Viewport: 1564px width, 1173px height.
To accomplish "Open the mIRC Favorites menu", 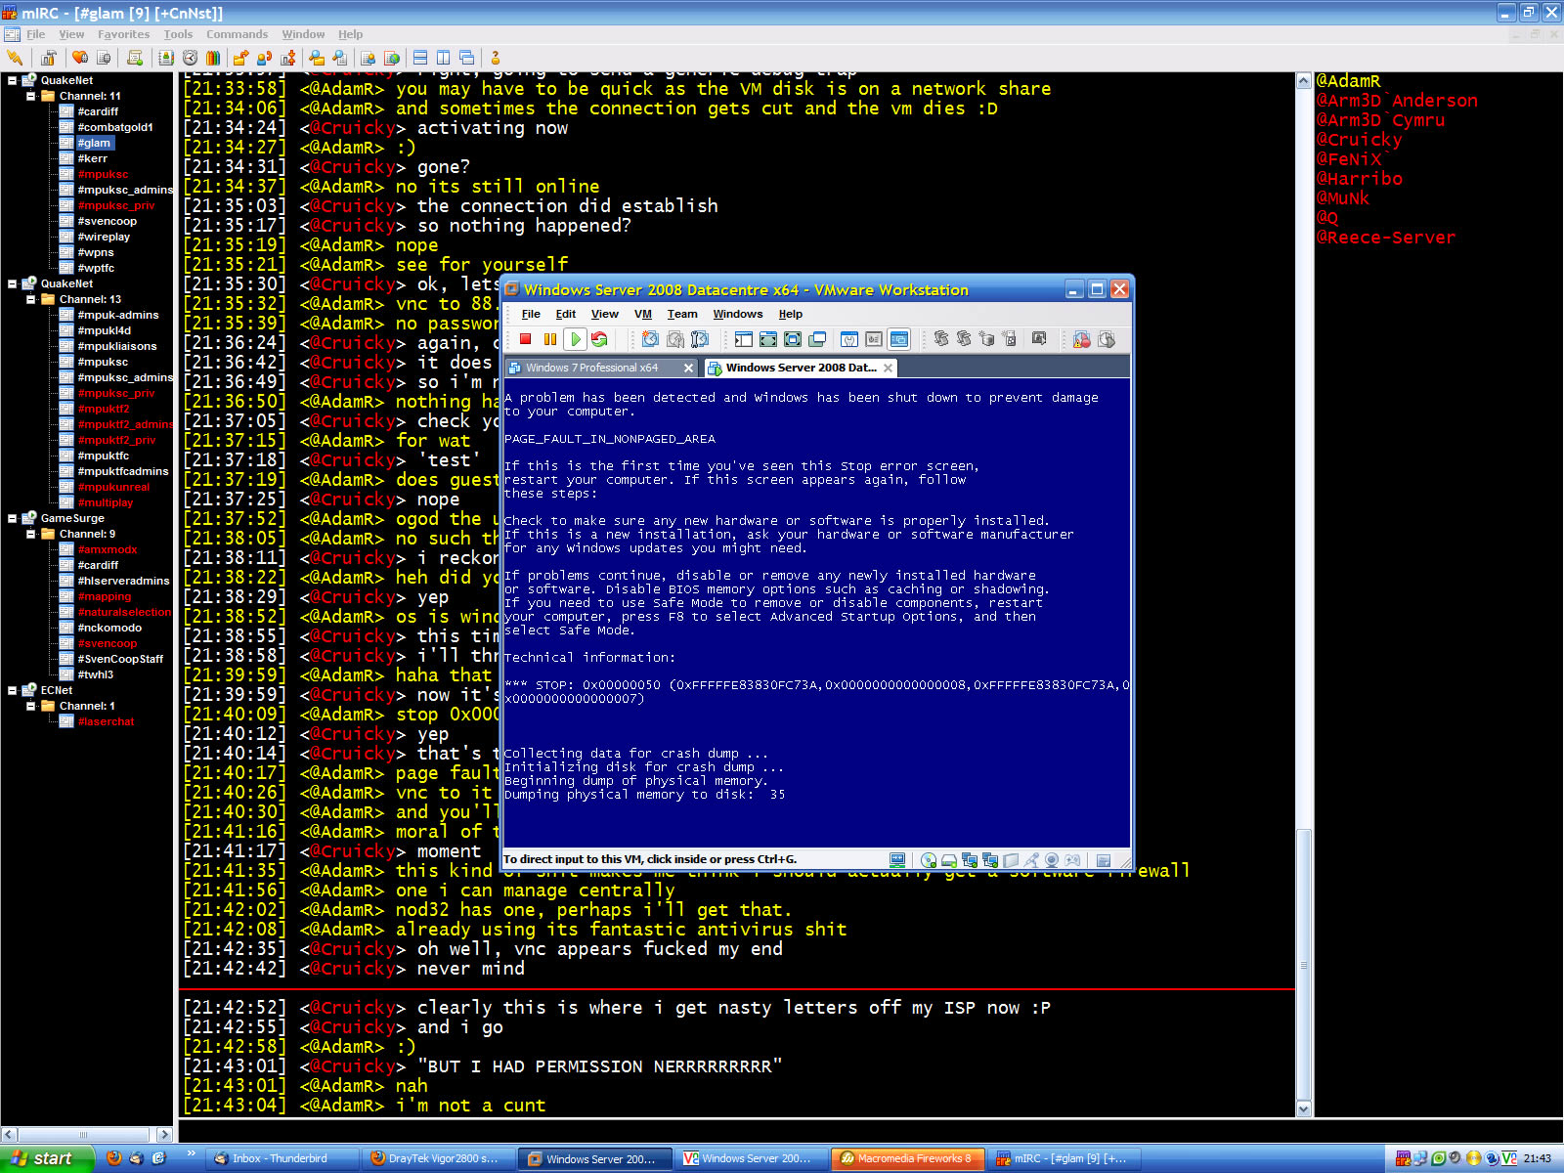I will coord(123,34).
